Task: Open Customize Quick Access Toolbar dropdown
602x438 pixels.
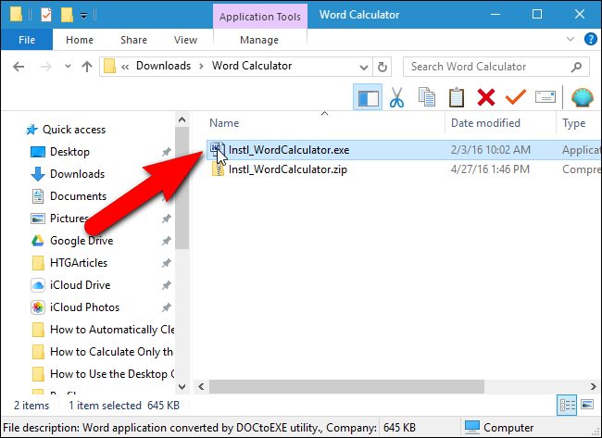Action: 83,16
